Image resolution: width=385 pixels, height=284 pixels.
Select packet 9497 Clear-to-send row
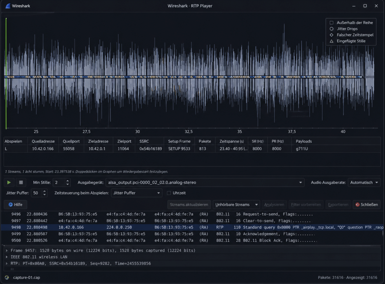pos(191,221)
